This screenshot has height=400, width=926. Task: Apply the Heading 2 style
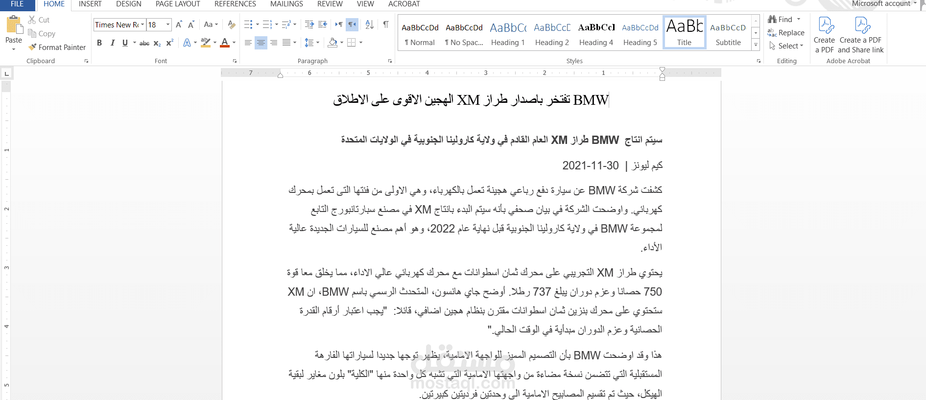(x=552, y=33)
